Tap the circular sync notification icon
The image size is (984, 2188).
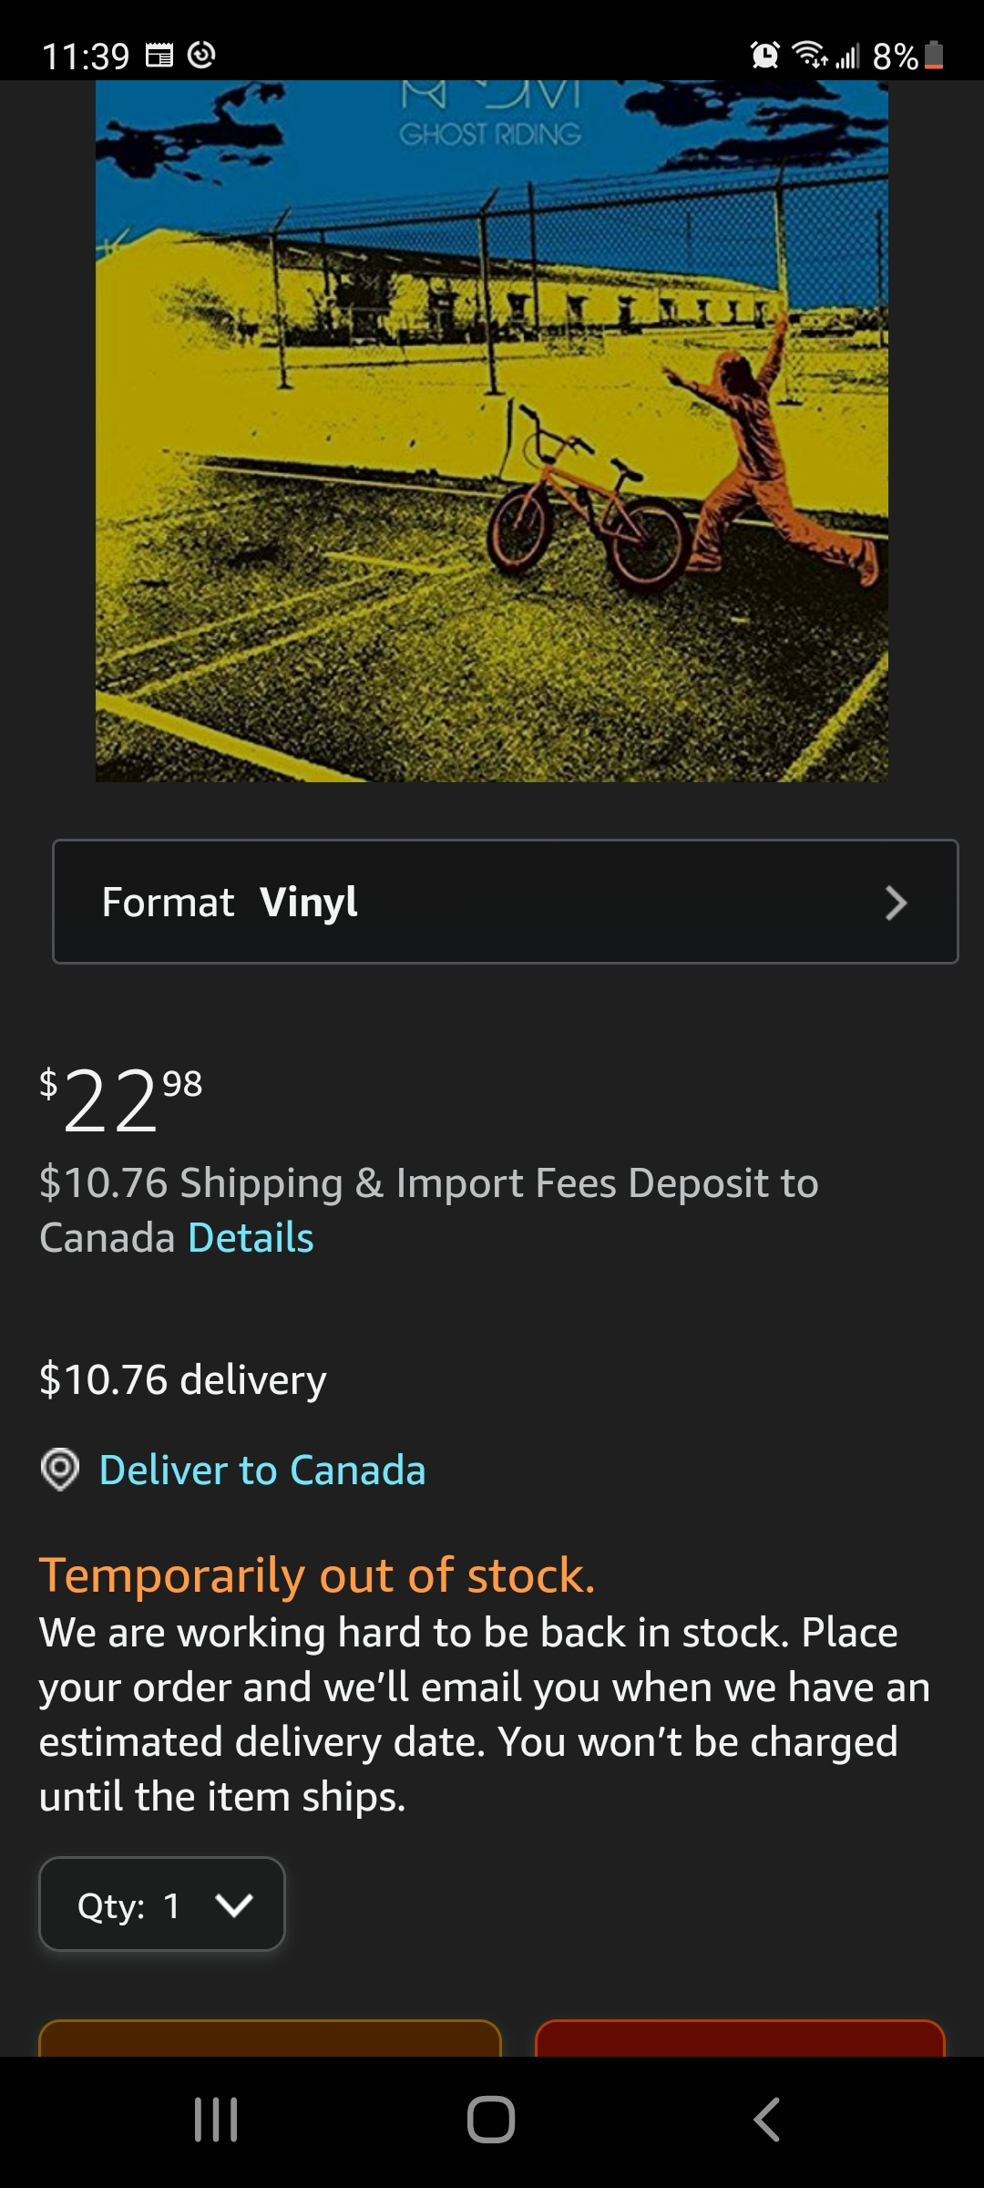[x=201, y=56]
